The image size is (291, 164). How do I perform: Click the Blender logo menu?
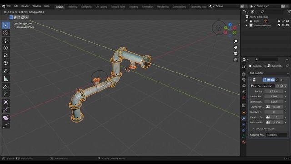[4, 6]
